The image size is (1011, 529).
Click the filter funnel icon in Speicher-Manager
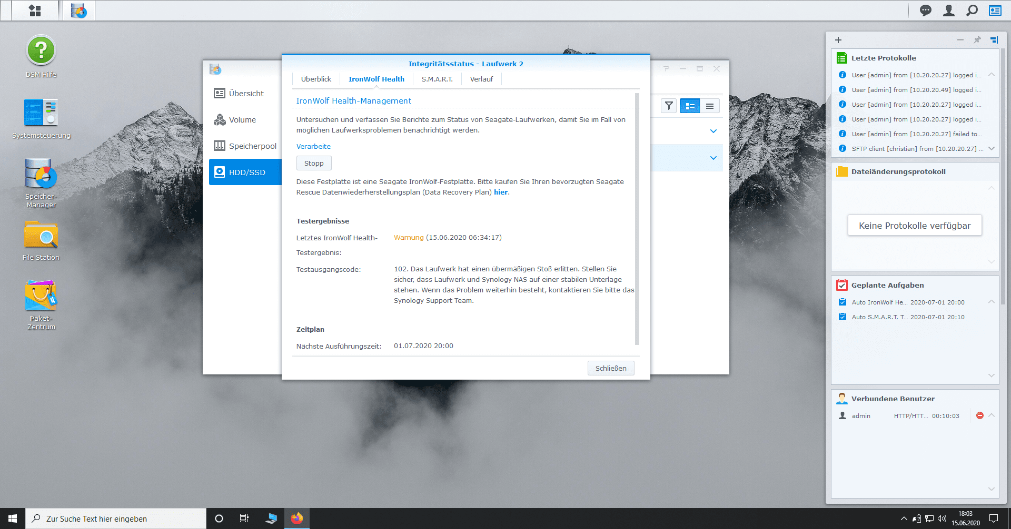[669, 106]
